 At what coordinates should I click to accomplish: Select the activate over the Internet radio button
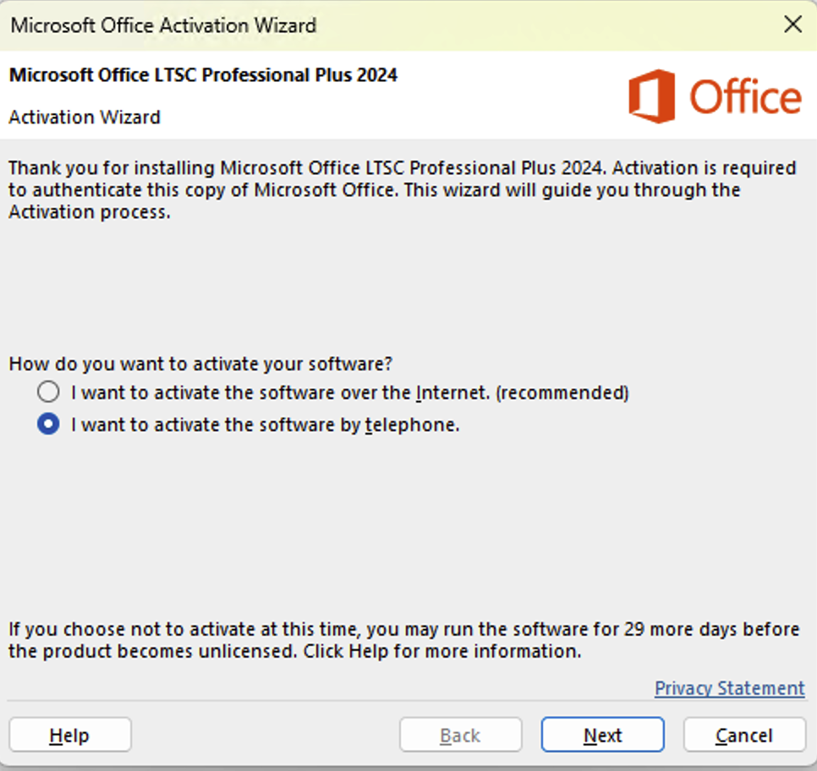(49, 392)
